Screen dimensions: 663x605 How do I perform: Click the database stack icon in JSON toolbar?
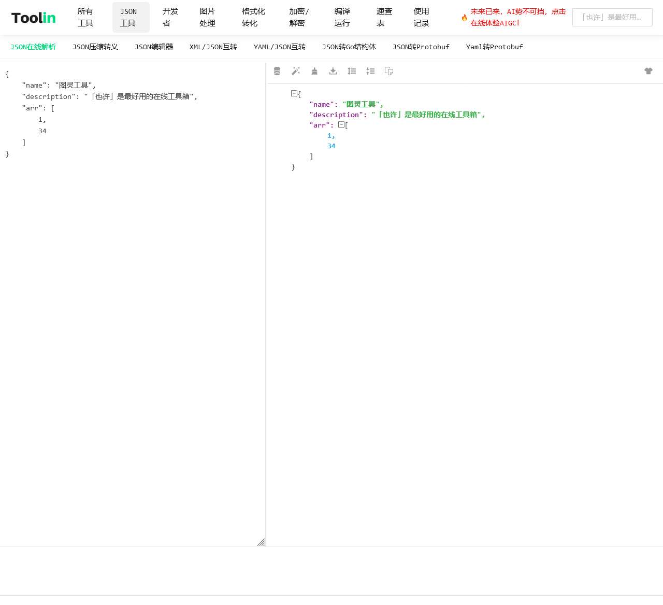[277, 71]
